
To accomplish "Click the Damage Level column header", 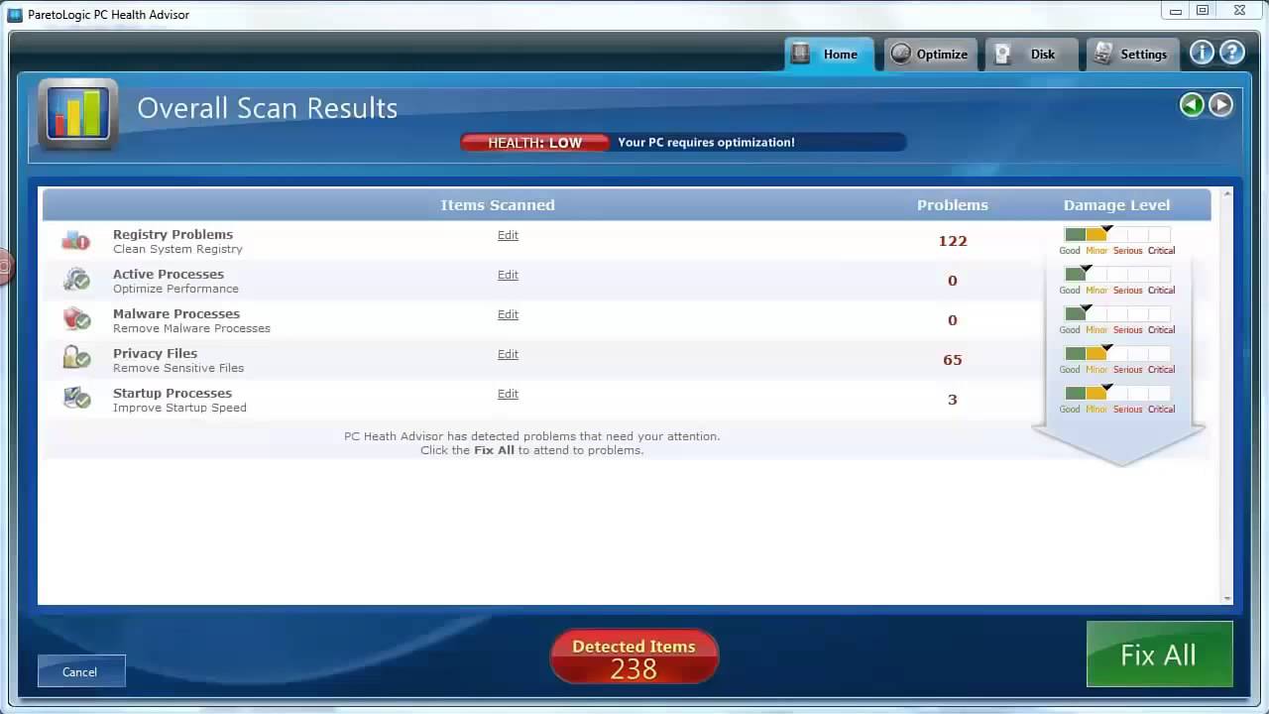I will [x=1116, y=205].
